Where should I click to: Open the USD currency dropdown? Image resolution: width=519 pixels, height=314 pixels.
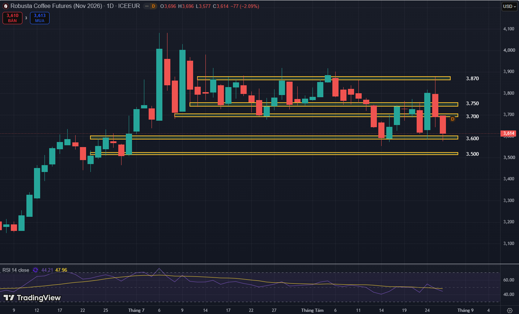pos(510,6)
